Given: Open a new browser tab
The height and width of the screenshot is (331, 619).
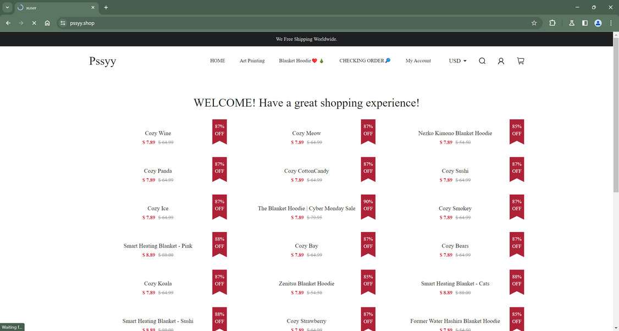Looking at the screenshot, I should pos(106,8).
